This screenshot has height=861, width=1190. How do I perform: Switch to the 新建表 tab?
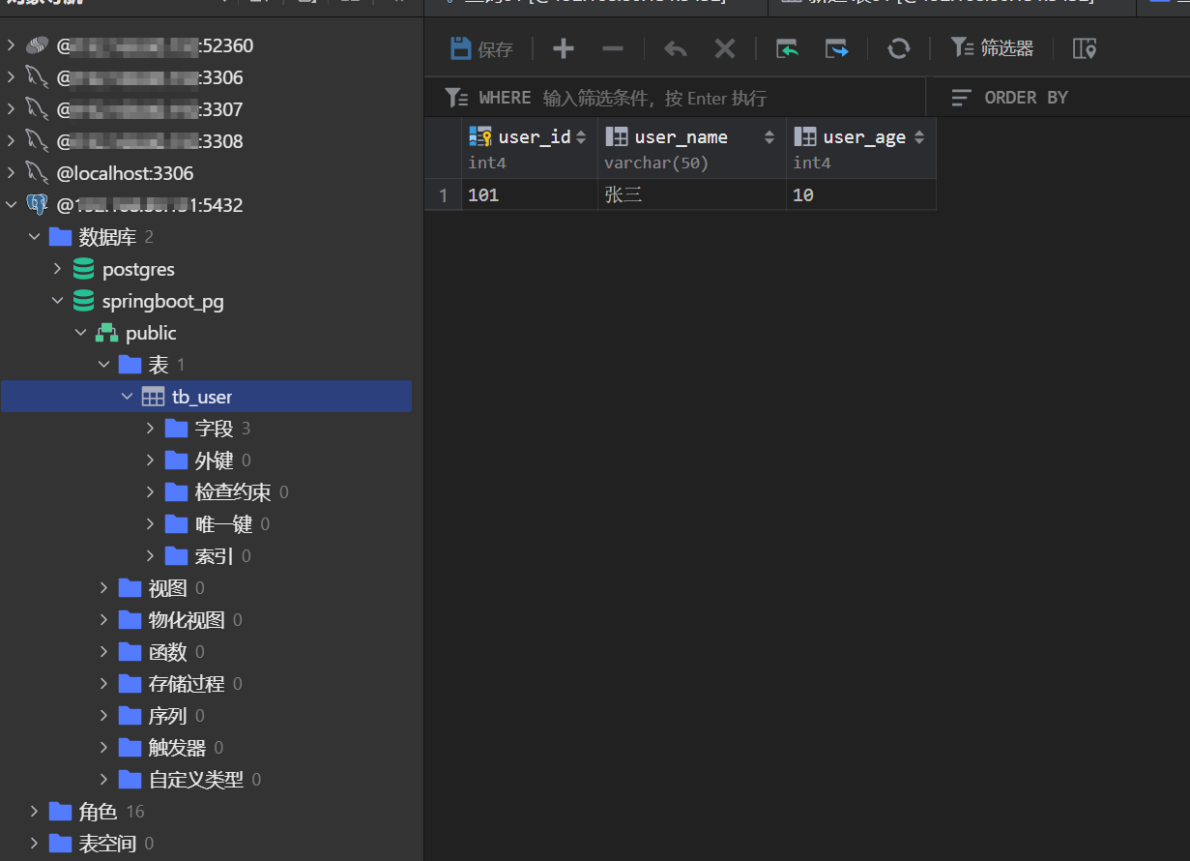pos(947,7)
